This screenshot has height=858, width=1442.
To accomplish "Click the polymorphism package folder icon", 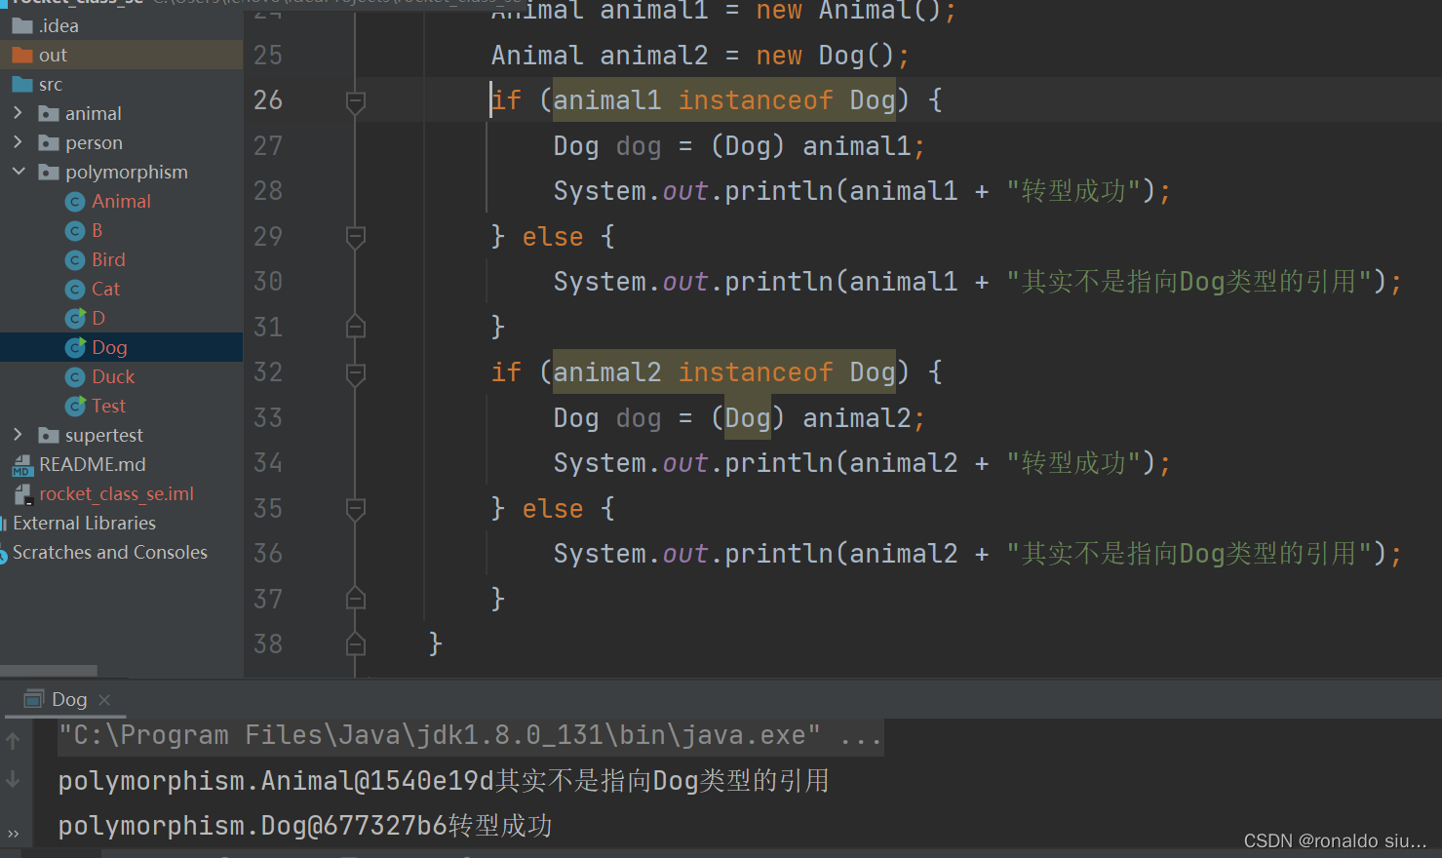I will (49, 173).
